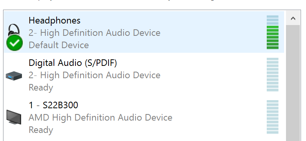Click the vertical scrollbar track
The width and height of the screenshot is (306, 141).
[293, 83]
